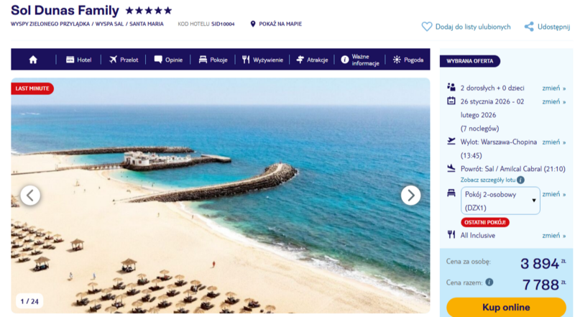575x317 pixels.
Task: Open the Pokój 2-osobowy room dropdown
Action: (x=500, y=201)
